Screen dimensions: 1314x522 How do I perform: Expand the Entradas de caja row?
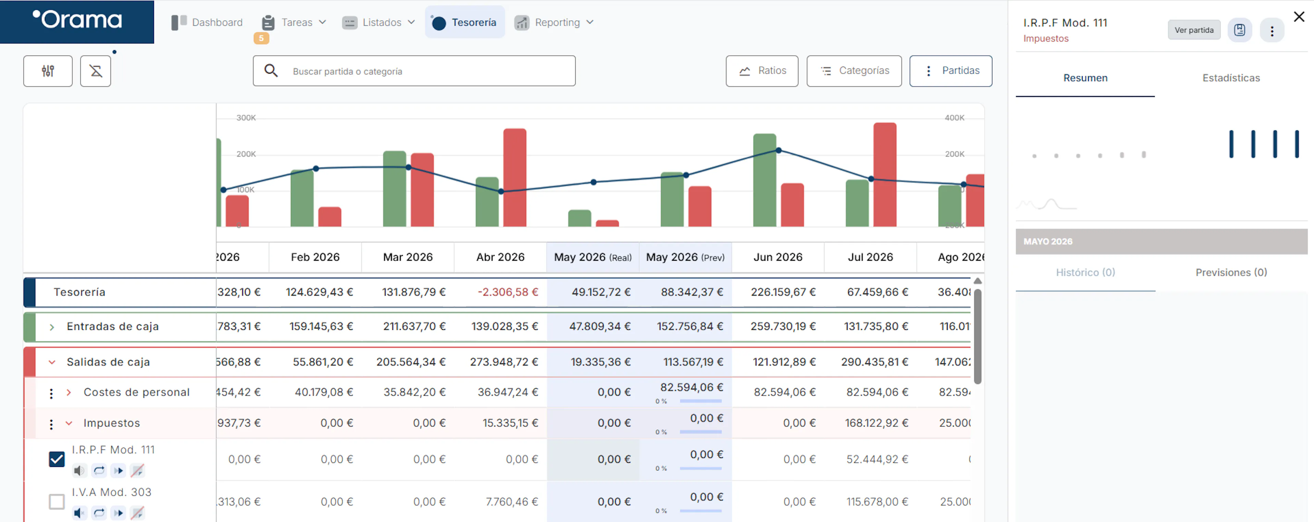pos(52,327)
